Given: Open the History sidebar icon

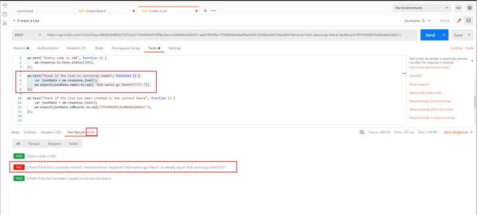Looking at the screenshot, I should (x=5, y=5).
